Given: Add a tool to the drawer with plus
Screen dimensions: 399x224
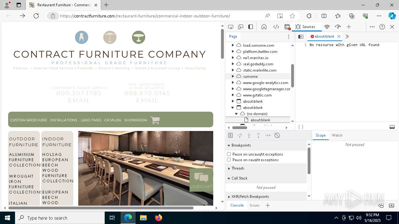Looking at the screenshot, I should [x=267, y=205].
